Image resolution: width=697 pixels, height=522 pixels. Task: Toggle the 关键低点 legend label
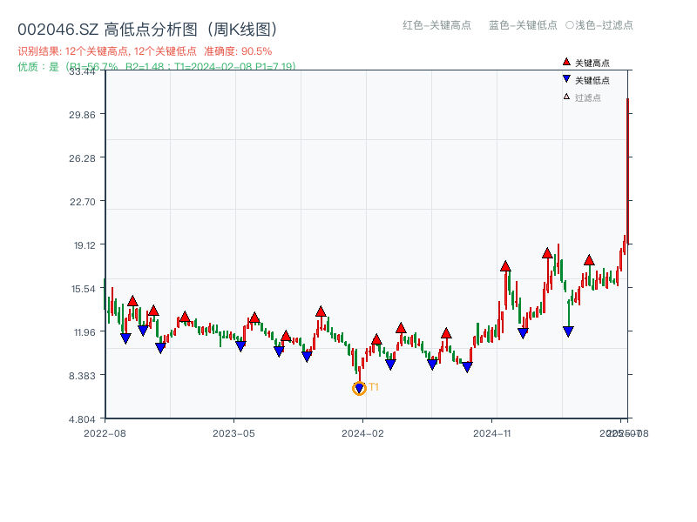592,80
